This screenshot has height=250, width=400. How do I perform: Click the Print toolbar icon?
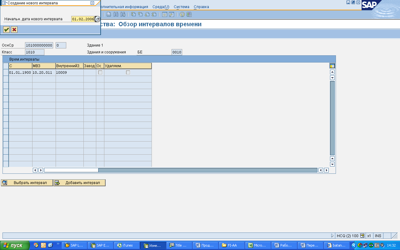(x=108, y=14)
